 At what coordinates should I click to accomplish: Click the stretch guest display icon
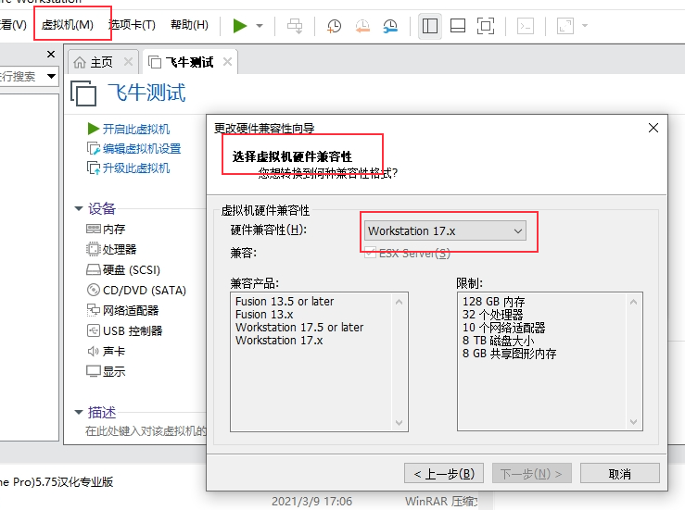[565, 26]
